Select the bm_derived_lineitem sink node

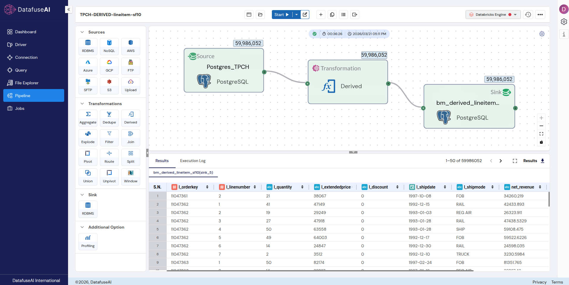[469, 107]
